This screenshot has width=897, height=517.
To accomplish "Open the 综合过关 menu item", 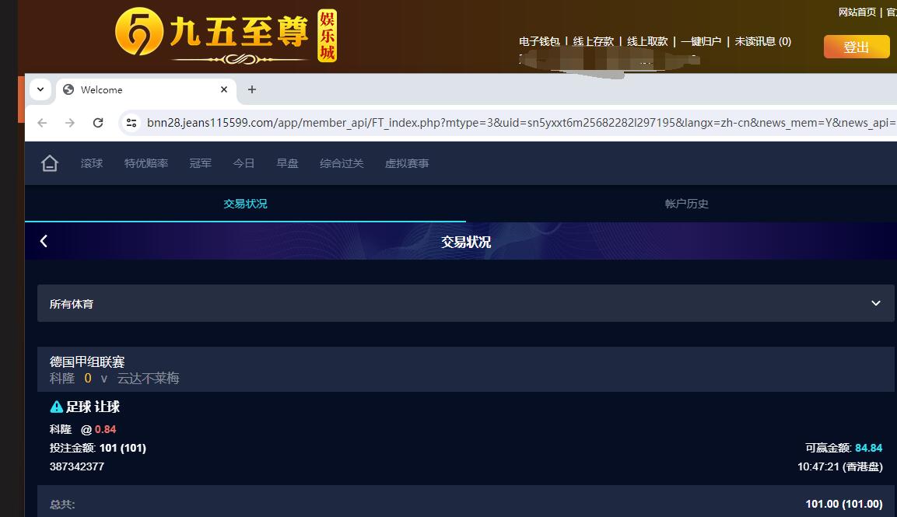I will [342, 163].
